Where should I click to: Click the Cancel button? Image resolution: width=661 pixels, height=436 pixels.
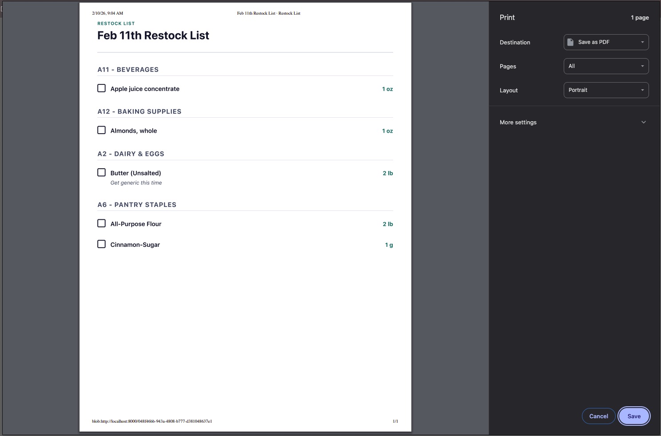(598, 416)
